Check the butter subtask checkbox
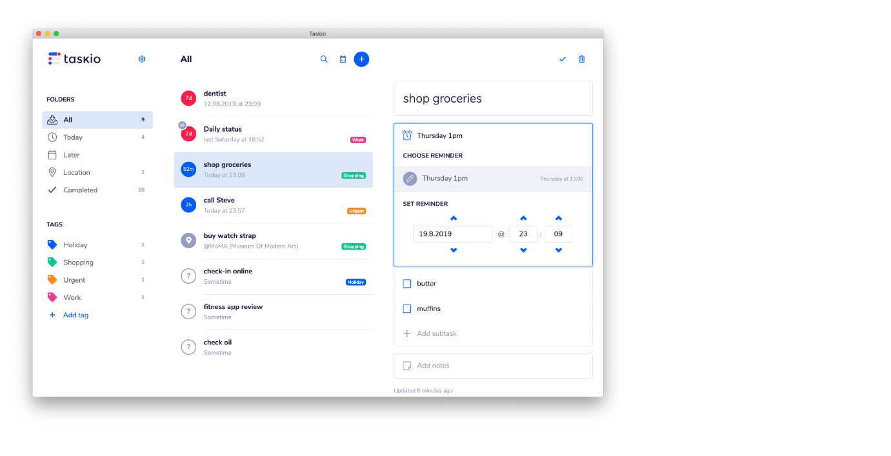Image resolution: width=891 pixels, height=456 pixels. point(407,284)
